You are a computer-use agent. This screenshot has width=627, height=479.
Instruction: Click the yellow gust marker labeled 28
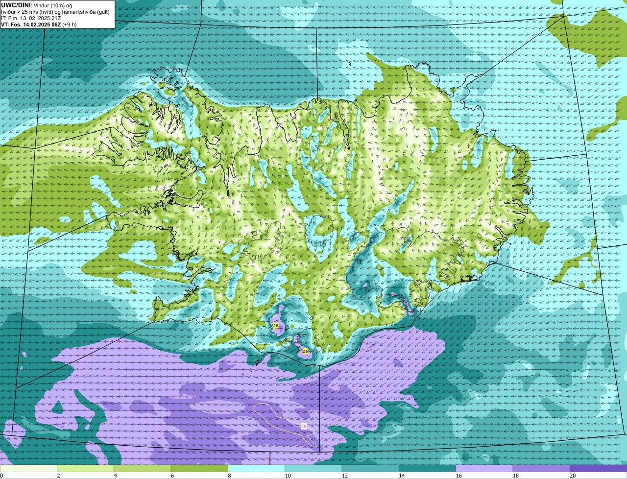click(276, 326)
